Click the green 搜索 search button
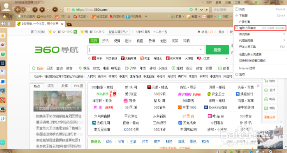 click(x=217, y=50)
